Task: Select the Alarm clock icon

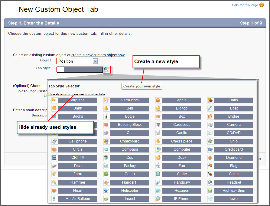Action: point(106,100)
